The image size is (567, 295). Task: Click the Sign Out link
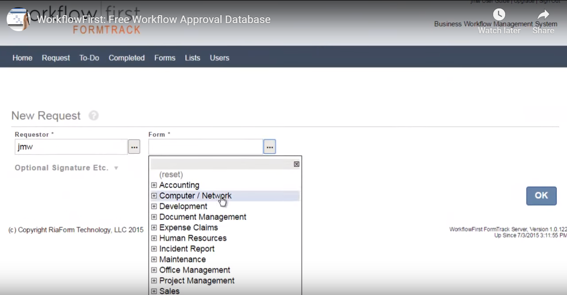click(x=550, y=2)
